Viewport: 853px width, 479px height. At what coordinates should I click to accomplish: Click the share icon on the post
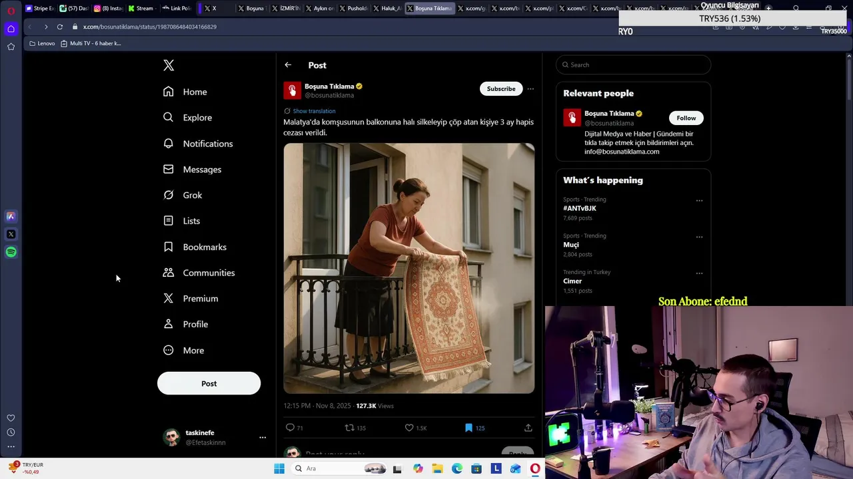pos(528,428)
